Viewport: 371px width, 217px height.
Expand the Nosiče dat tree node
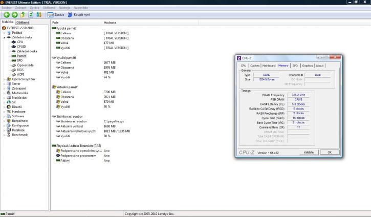tap(4, 98)
